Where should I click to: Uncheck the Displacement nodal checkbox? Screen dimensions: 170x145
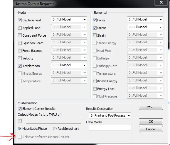[20, 20]
